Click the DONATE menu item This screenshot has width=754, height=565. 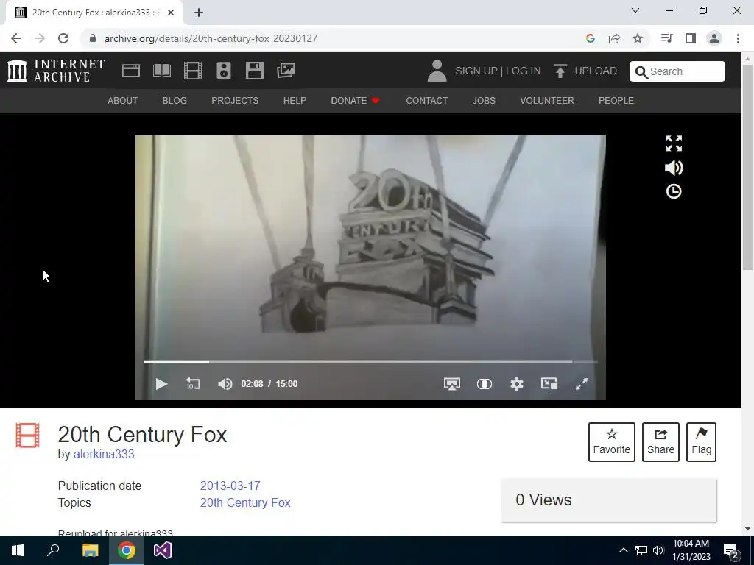click(356, 100)
